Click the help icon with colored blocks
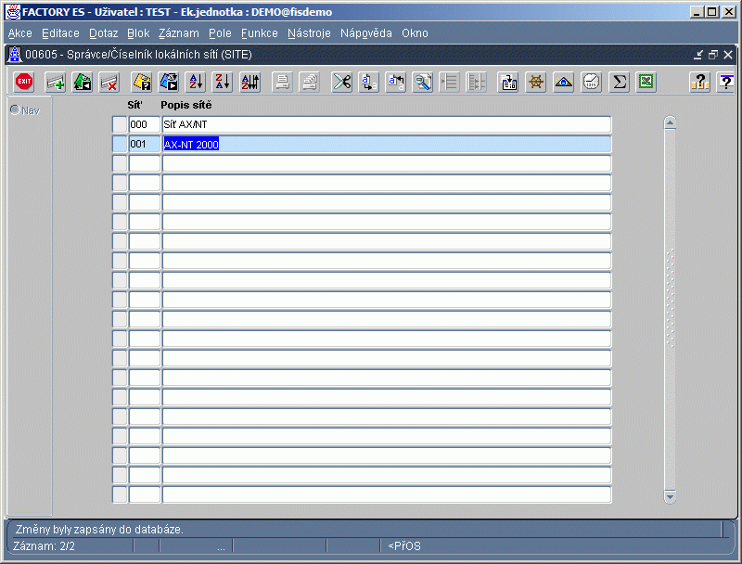This screenshot has width=742, height=564. (700, 83)
